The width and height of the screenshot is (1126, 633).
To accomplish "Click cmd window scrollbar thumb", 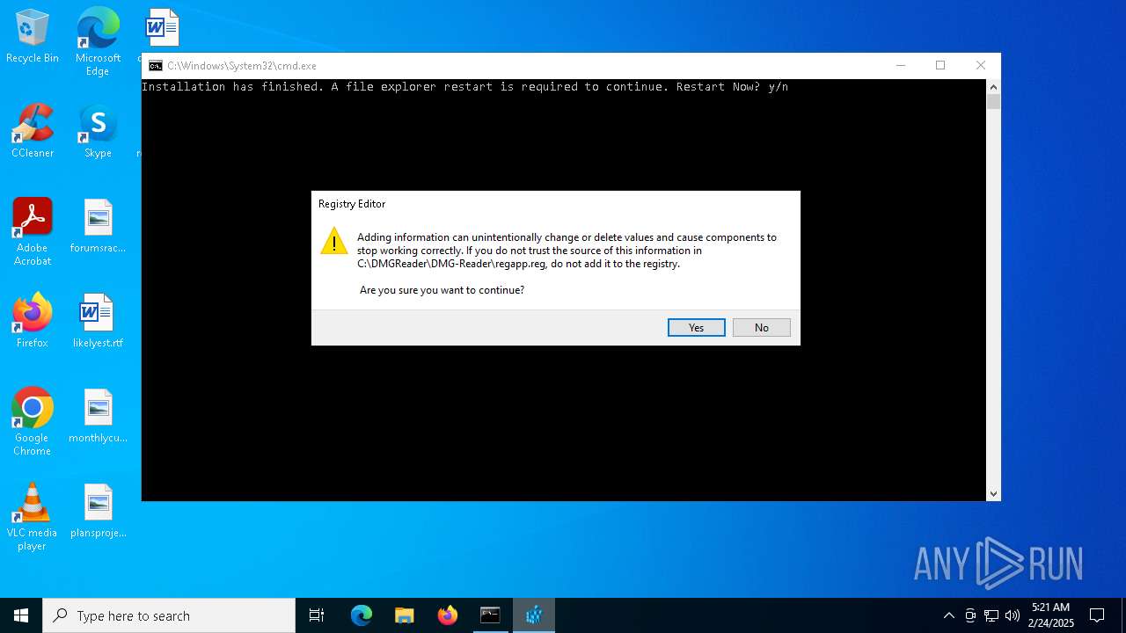I will click(x=993, y=102).
